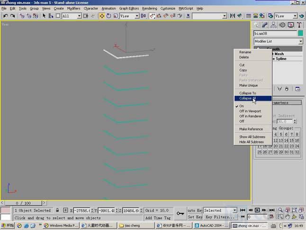Toggle the Set Key mode button
Image resolution: width=306 pixels, height=230 pixels.
195,217
